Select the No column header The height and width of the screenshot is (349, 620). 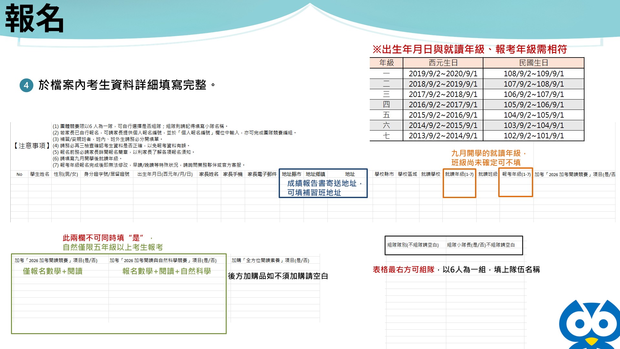click(x=19, y=174)
